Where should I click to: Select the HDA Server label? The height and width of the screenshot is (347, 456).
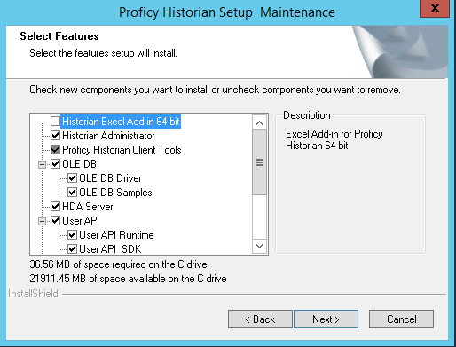(x=88, y=207)
